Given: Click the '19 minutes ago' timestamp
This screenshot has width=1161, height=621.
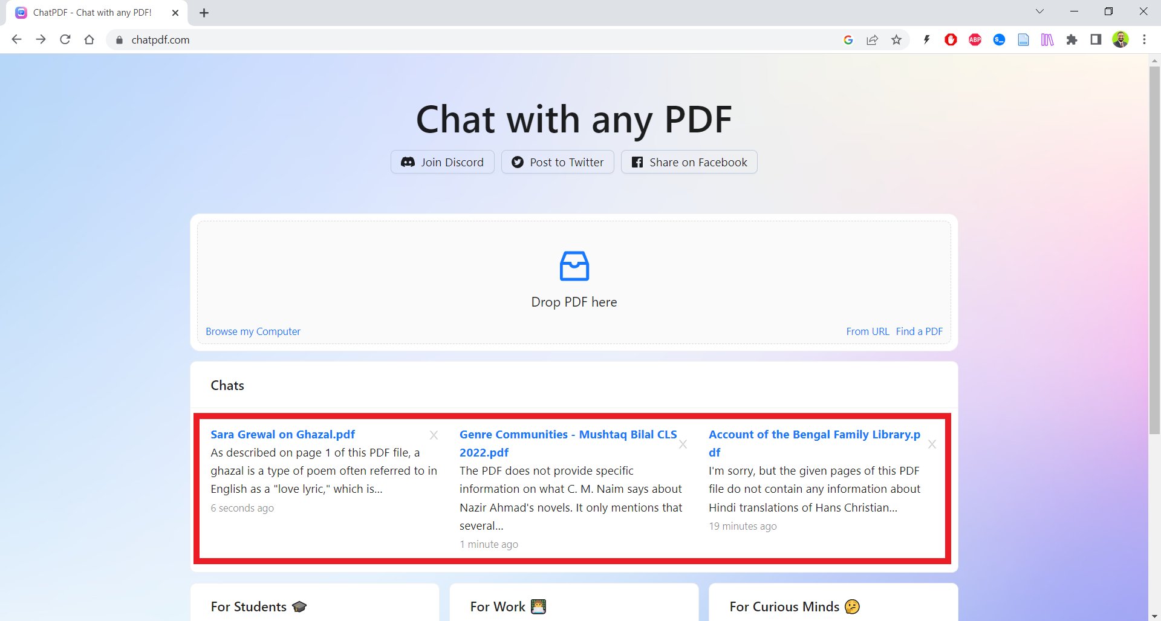Looking at the screenshot, I should [743, 526].
